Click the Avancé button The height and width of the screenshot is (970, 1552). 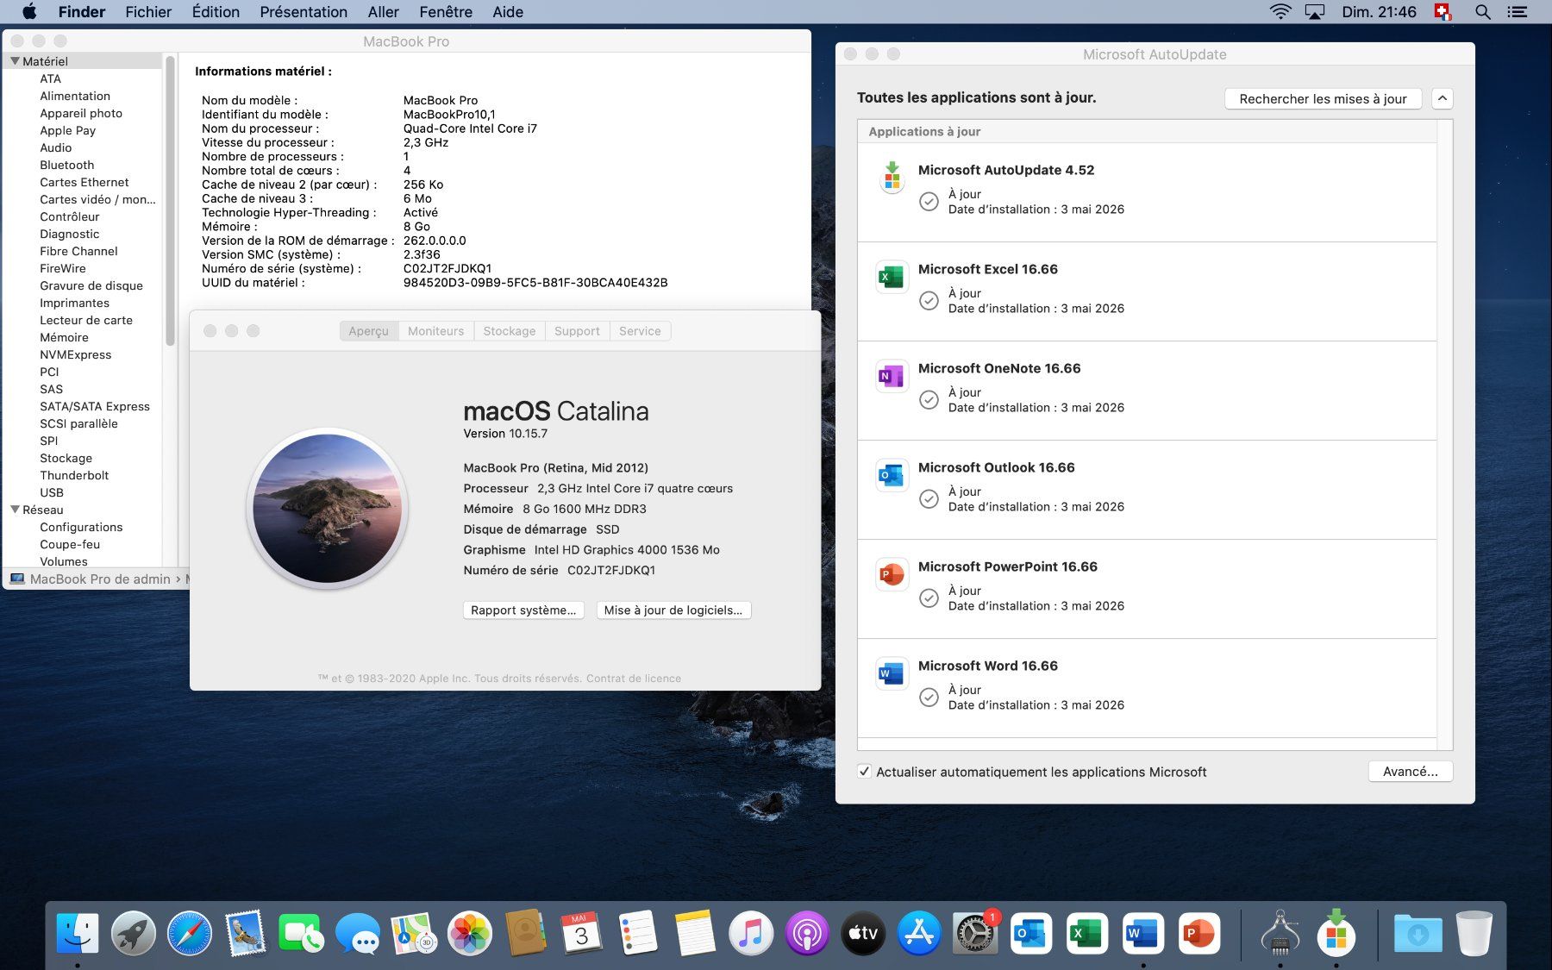coord(1411,772)
